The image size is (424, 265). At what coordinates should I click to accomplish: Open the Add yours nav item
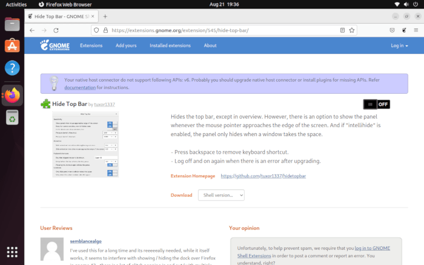click(x=126, y=45)
